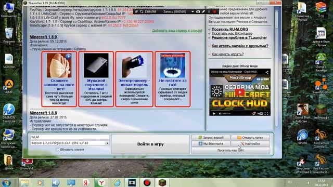Switch to the Minecraft block taskbar icon
The image size is (333, 187).
[162, 182]
